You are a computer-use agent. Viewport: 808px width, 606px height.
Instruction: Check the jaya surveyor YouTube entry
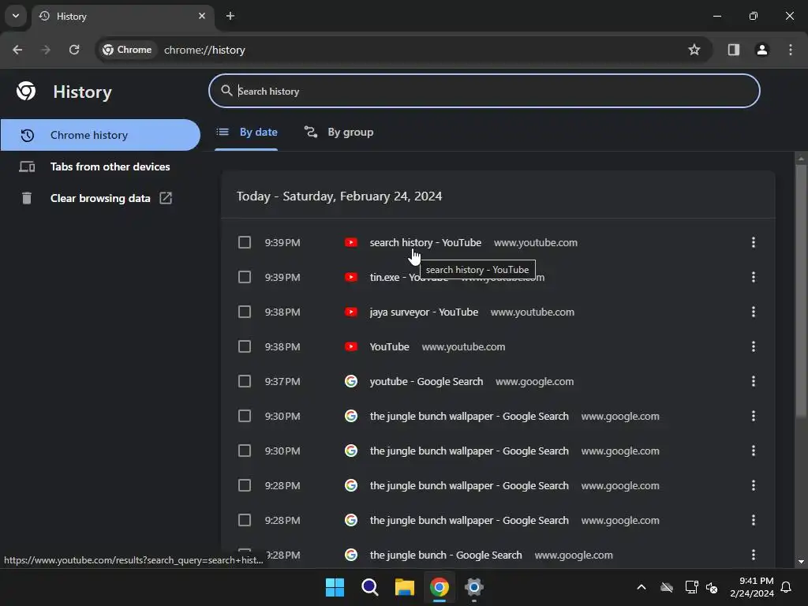(245, 312)
